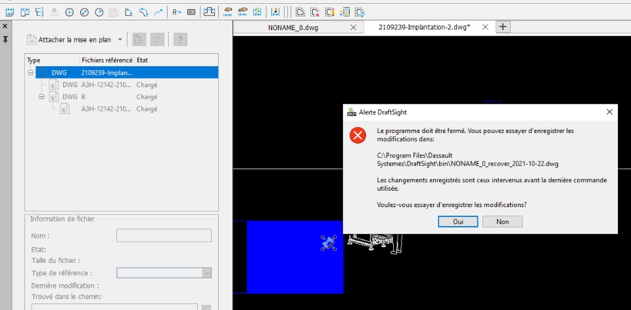Image resolution: width=631 pixels, height=310 pixels.
Task: Switch to 2109239-Implantation-2.dwg tab
Action: click(425, 28)
